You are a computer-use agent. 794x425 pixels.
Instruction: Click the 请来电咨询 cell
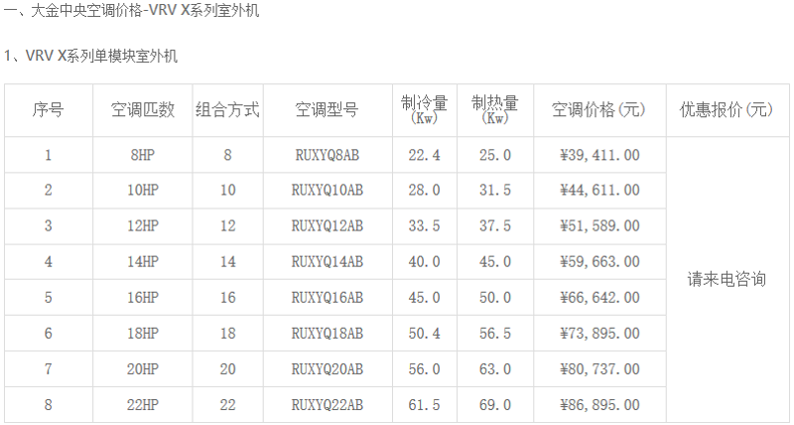(x=727, y=279)
